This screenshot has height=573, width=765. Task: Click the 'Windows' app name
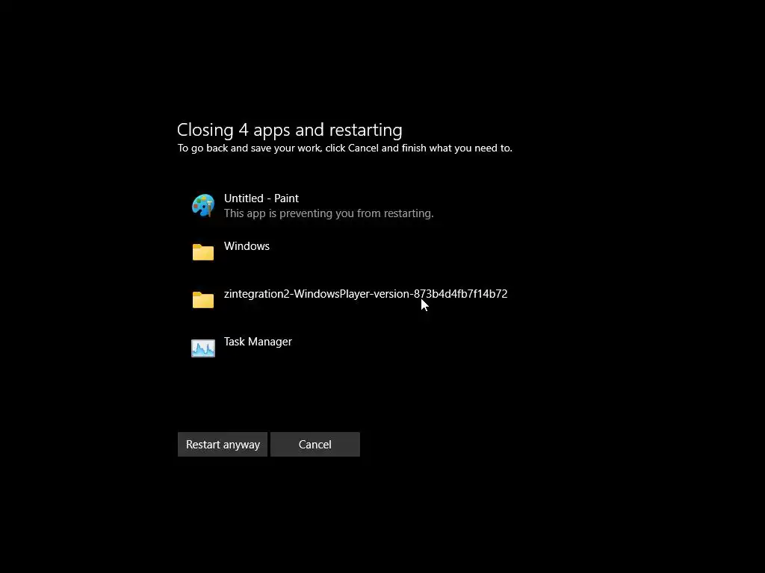247,246
